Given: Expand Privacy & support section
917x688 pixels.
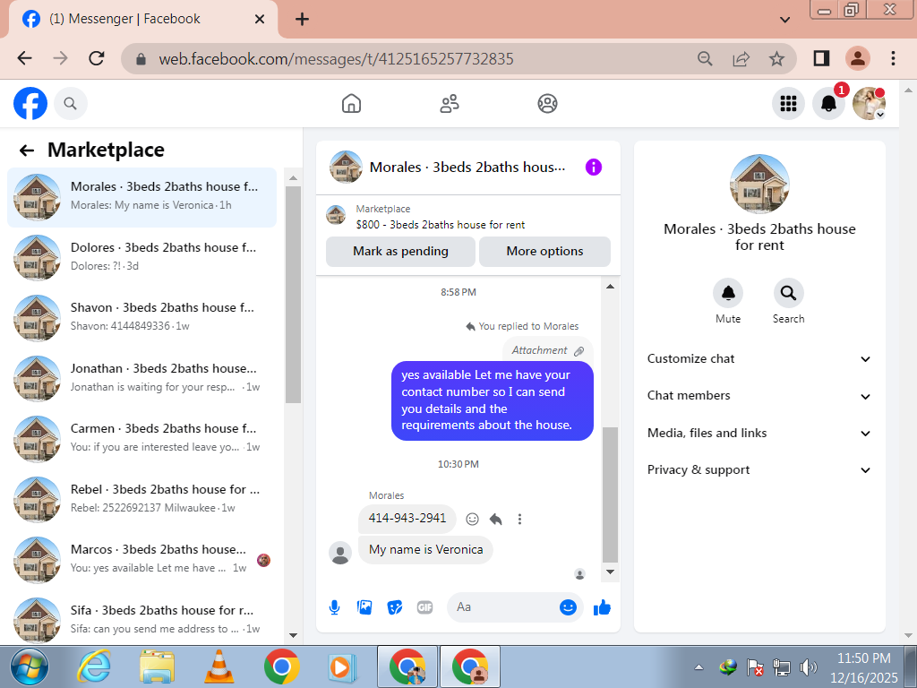Looking at the screenshot, I should (x=759, y=470).
